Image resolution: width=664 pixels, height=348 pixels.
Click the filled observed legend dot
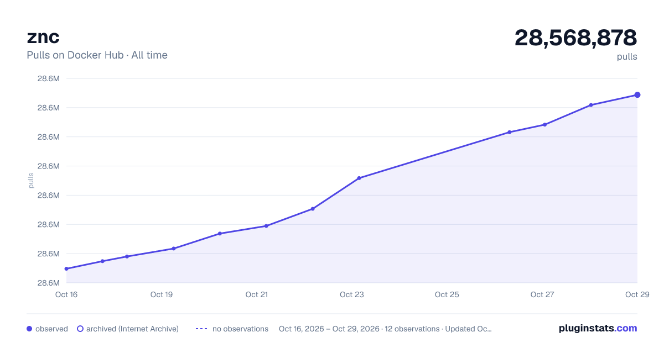pyautogui.click(x=29, y=329)
